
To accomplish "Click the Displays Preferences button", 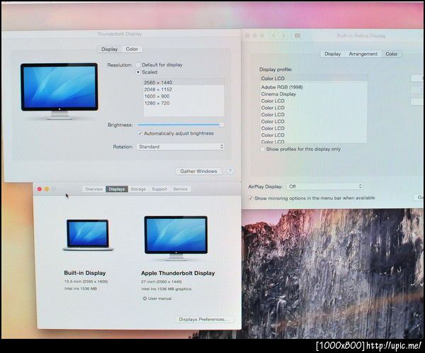I will tap(204, 320).
